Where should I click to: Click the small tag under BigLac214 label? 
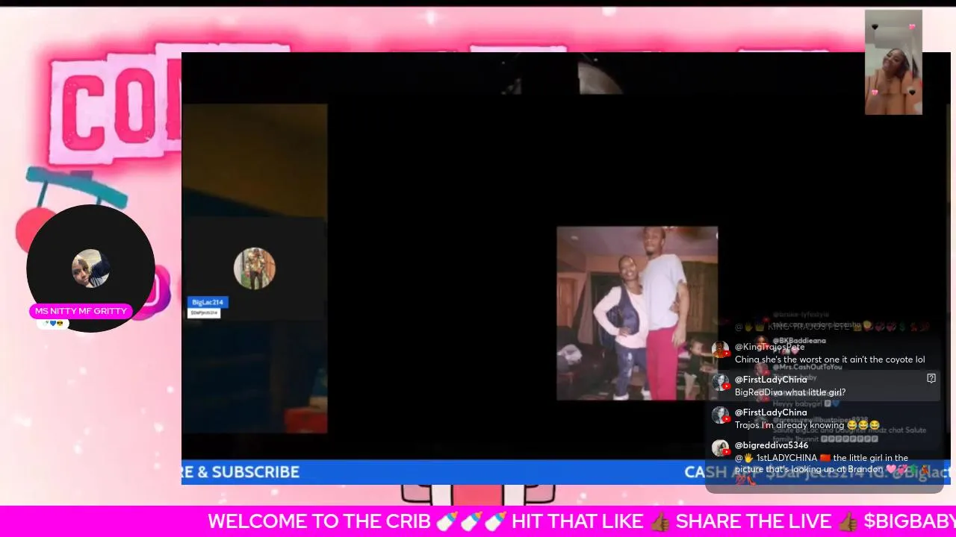coord(204,313)
